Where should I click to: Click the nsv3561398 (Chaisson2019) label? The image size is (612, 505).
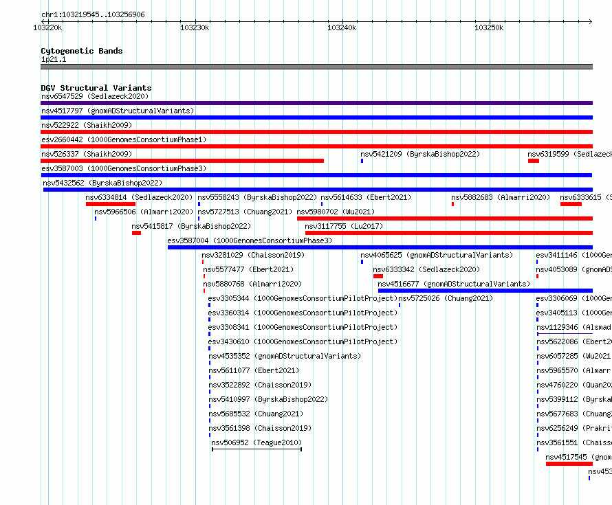click(x=260, y=428)
